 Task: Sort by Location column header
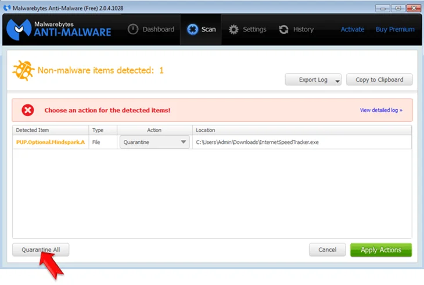302,130
